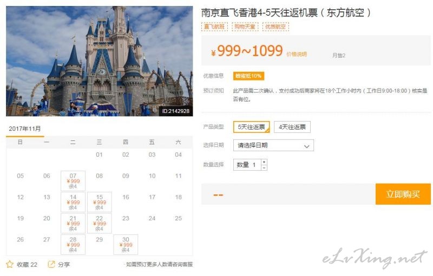This screenshot has height=276, width=433.
Task: Click the star favorite icon
Action: [10, 265]
